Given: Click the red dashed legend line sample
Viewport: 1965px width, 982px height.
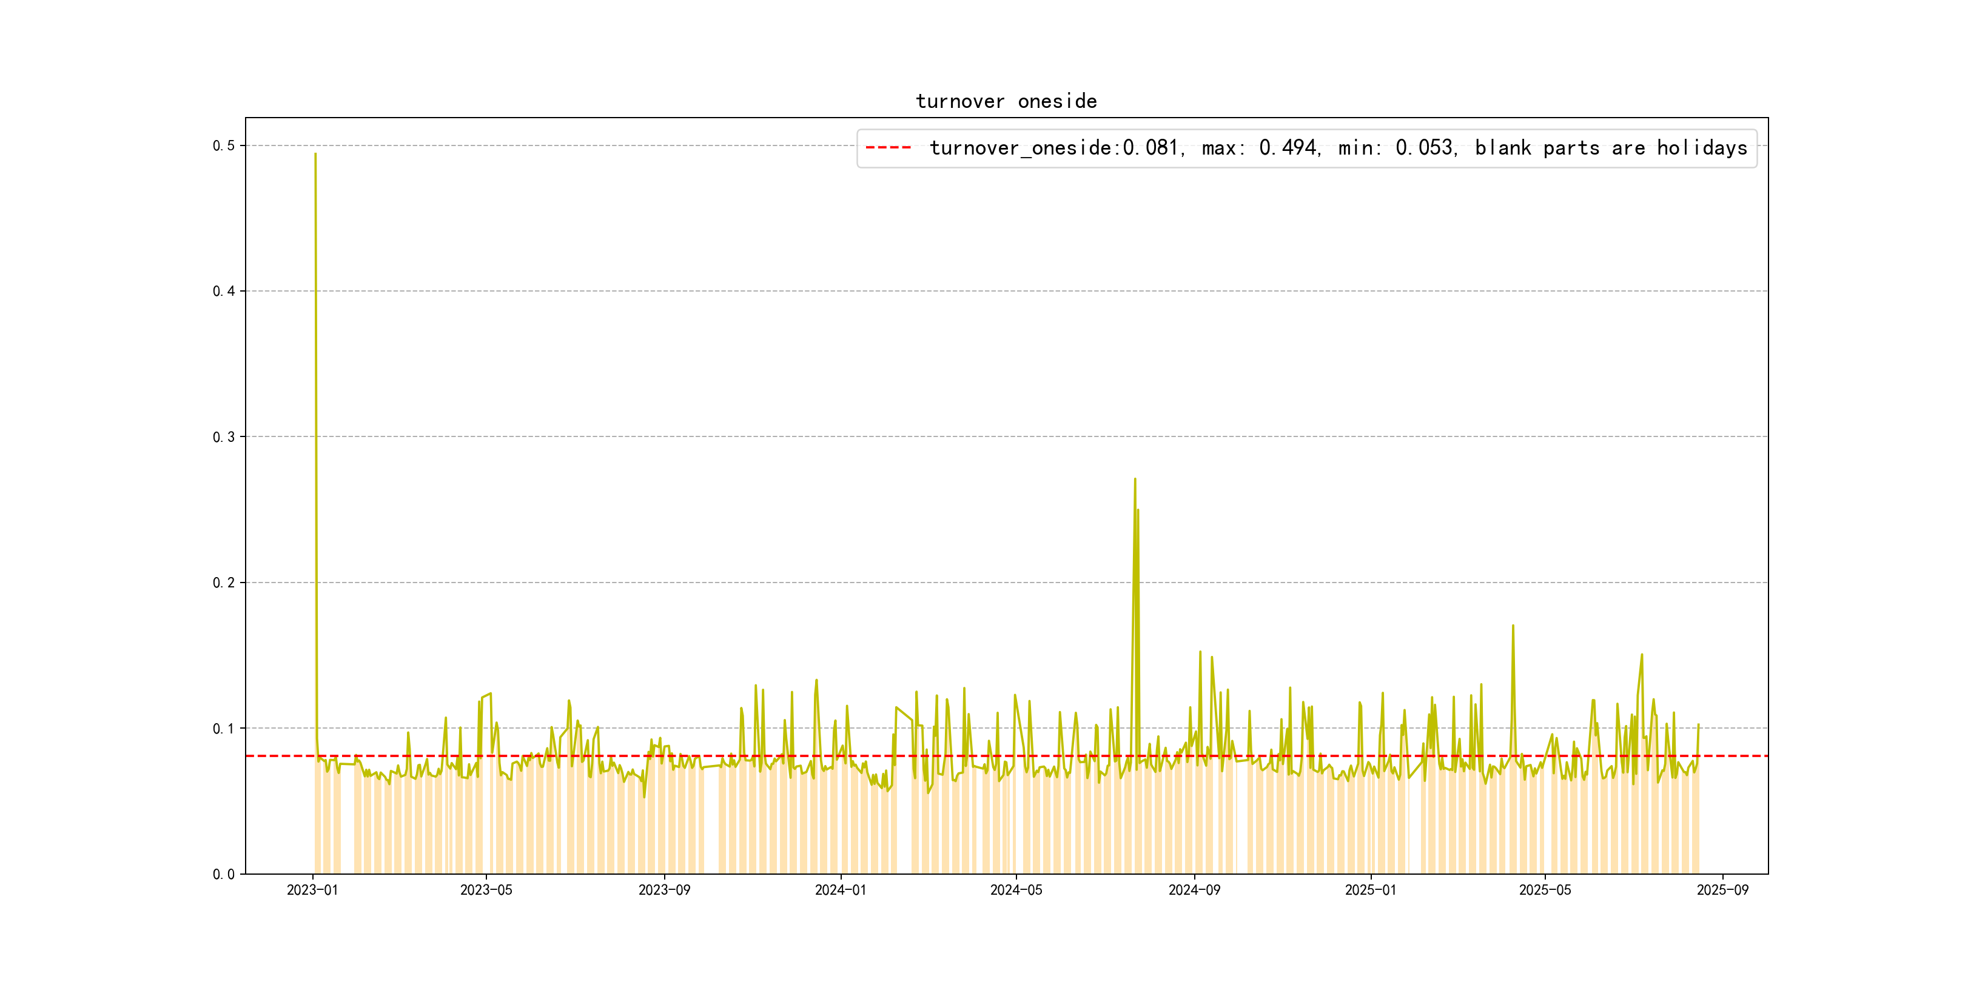Looking at the screenshot, I should (x=888, y=148).
